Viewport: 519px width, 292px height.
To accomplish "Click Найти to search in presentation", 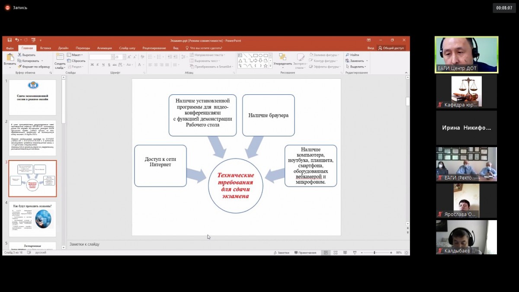I will (x=354, y=55).
